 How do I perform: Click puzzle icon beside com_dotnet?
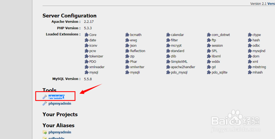pos(209,35)
